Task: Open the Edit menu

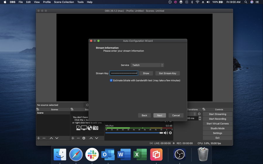Action: point(28,2)
